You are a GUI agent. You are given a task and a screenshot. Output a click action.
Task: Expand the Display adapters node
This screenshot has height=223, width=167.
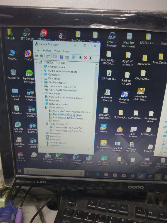click(41, 82)
